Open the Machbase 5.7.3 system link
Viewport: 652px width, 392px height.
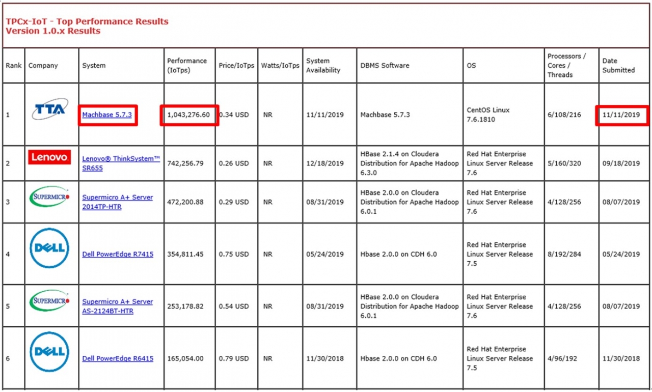[x=107, y=115]
